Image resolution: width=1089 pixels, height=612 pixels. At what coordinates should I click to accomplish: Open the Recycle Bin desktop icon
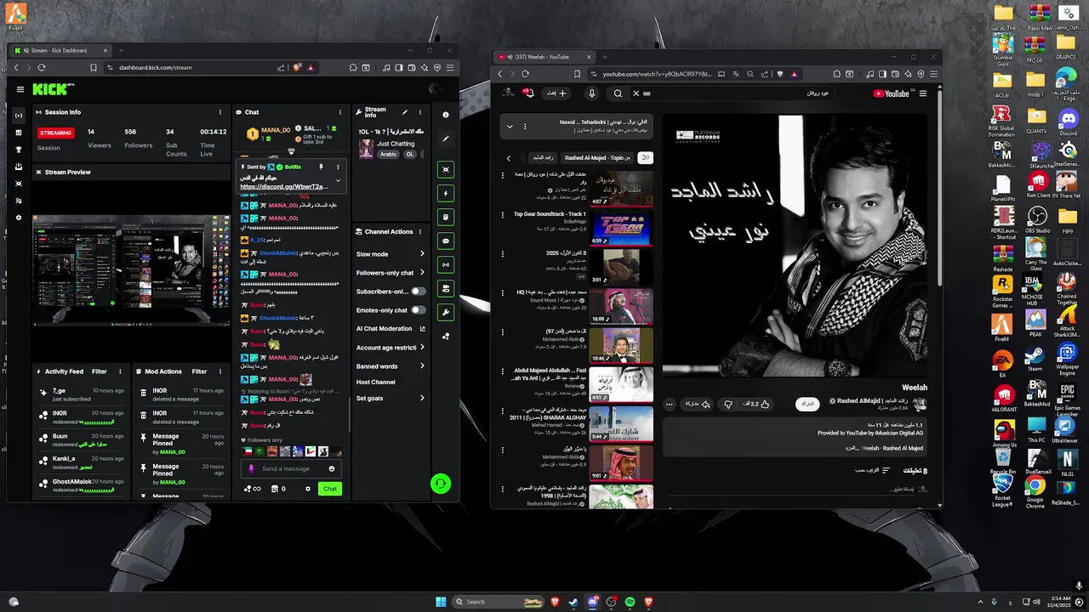[1002, 461]
